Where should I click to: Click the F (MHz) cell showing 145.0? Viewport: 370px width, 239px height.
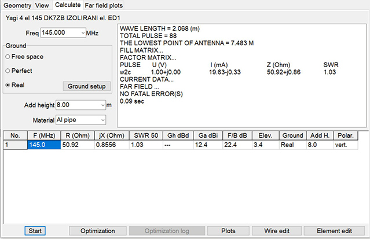43,145
